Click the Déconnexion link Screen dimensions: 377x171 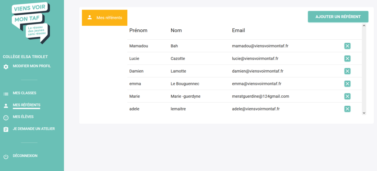[x=25, y=156]
